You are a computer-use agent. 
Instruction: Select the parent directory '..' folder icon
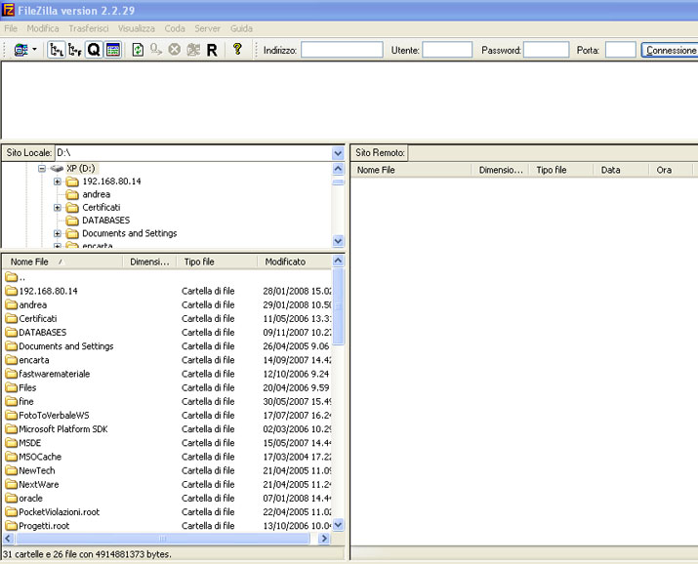[x=11, y=277]
